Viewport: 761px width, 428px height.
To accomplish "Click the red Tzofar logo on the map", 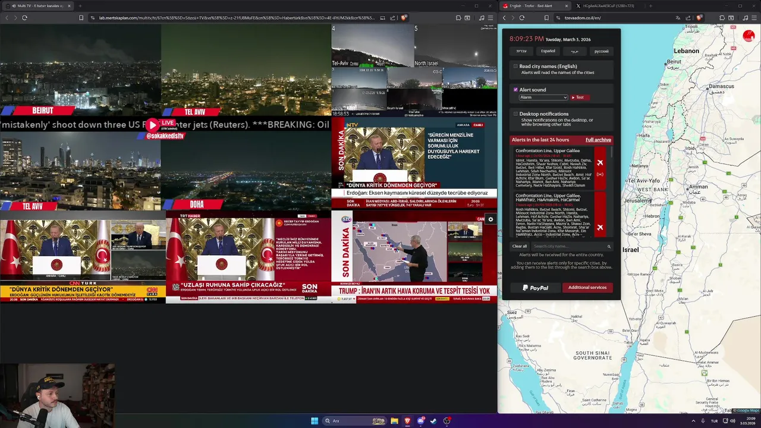I will pos(749,36).
